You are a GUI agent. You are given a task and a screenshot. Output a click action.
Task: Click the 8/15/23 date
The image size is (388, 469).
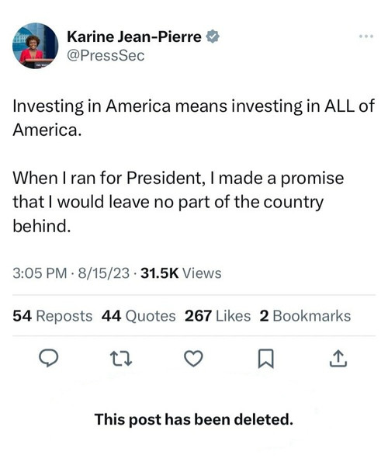104,273
